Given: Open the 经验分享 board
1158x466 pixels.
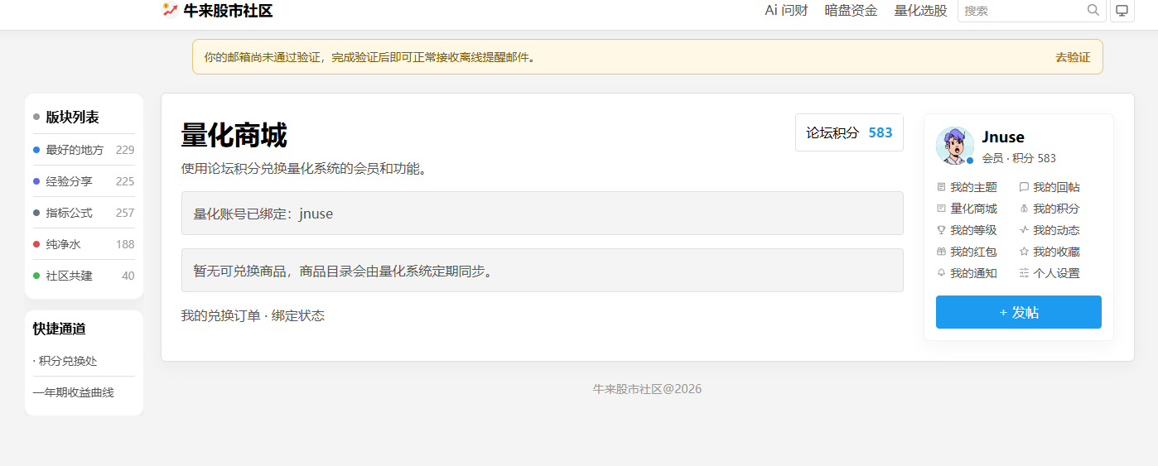Looking at the screenshot, I should 70,181.
